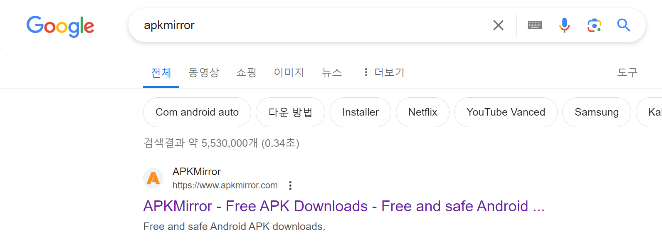
Task: Click the Free and safe Android APK downloads snippet
Action: click(x=234, y=227)
